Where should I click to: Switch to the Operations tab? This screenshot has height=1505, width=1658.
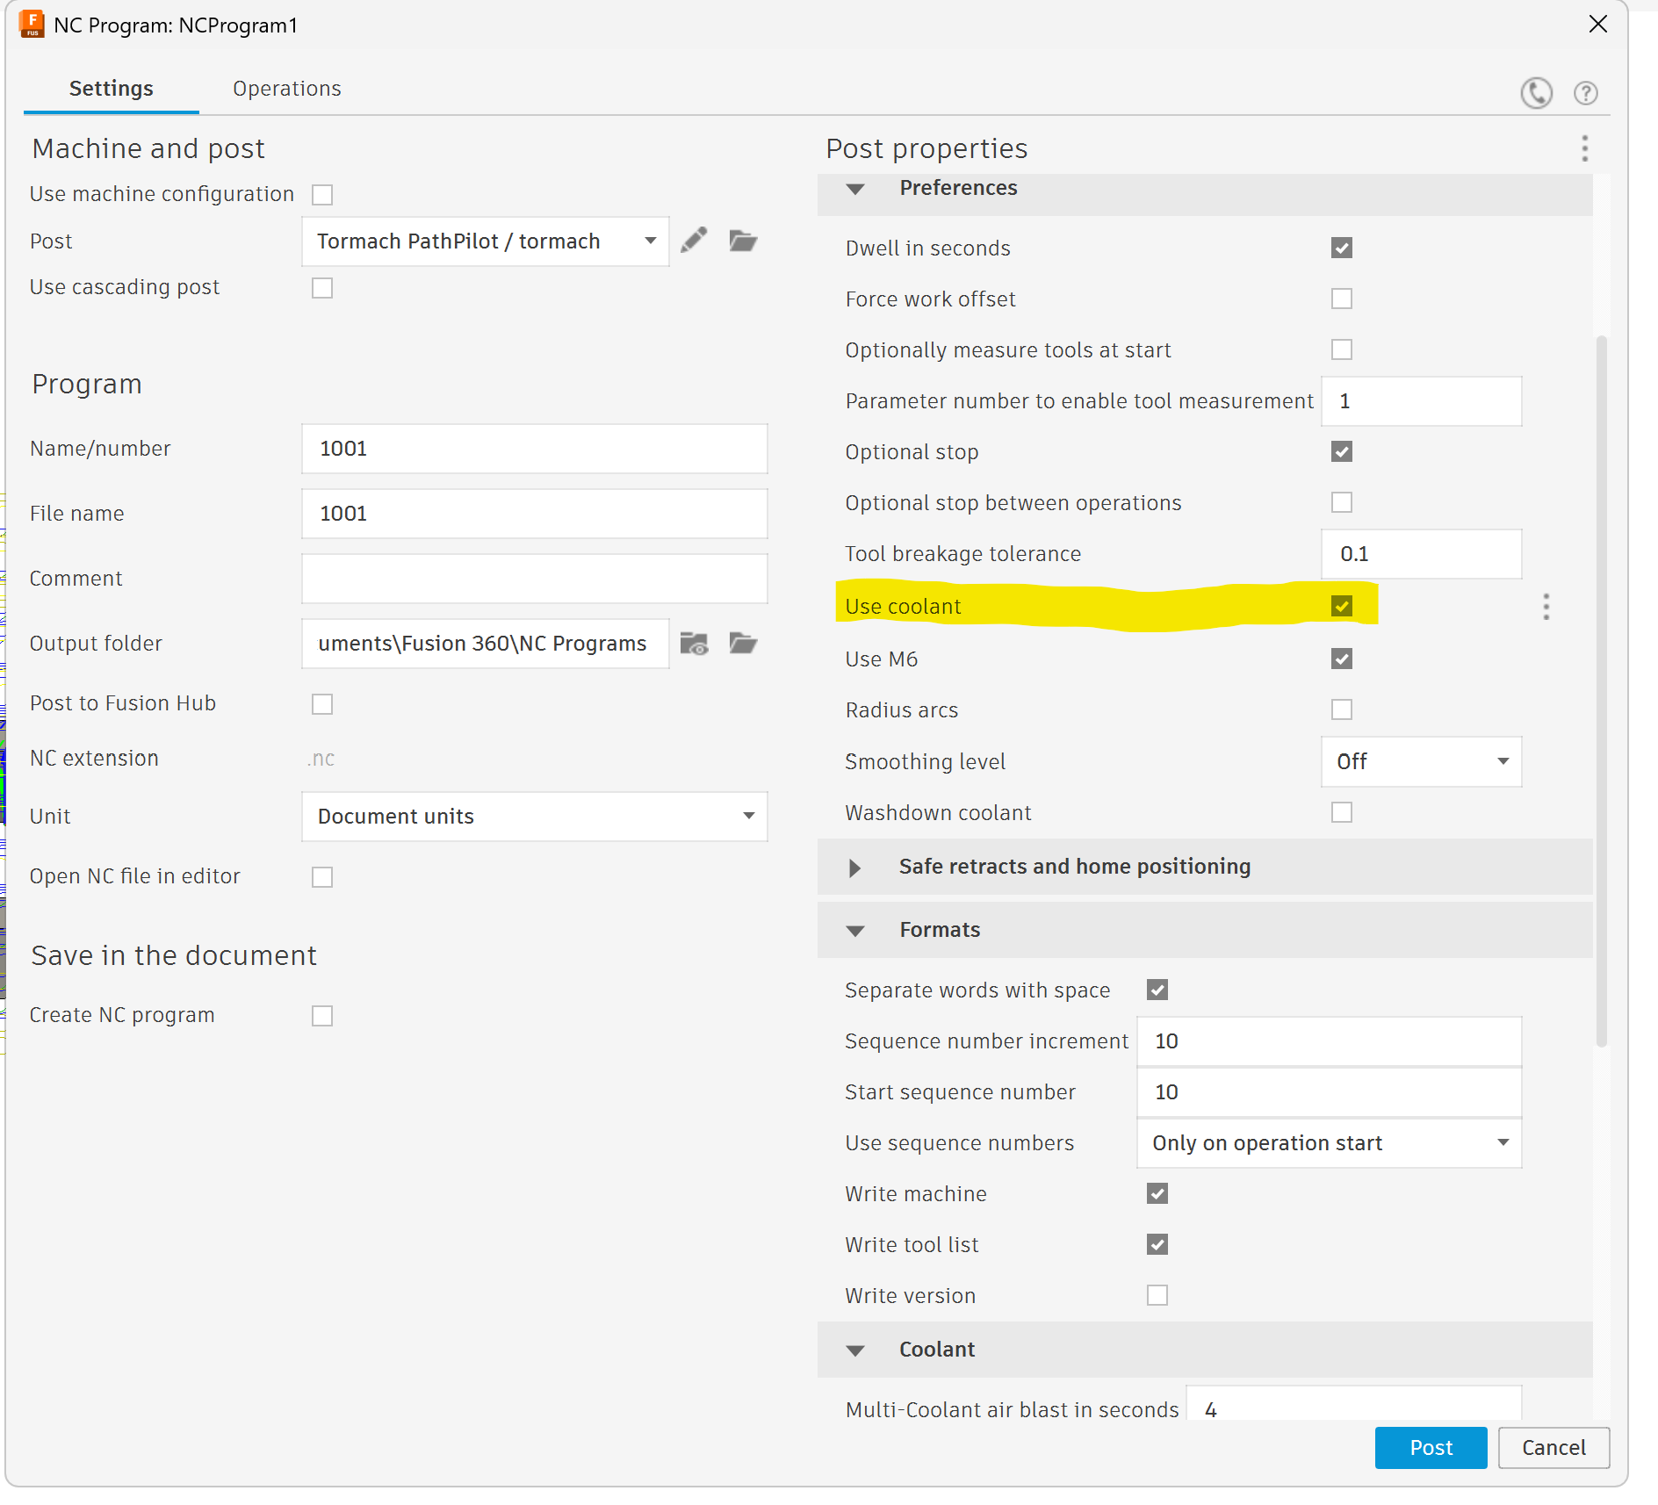(286, 89)
